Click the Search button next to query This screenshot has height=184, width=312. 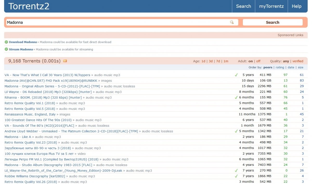click(272, 22)
